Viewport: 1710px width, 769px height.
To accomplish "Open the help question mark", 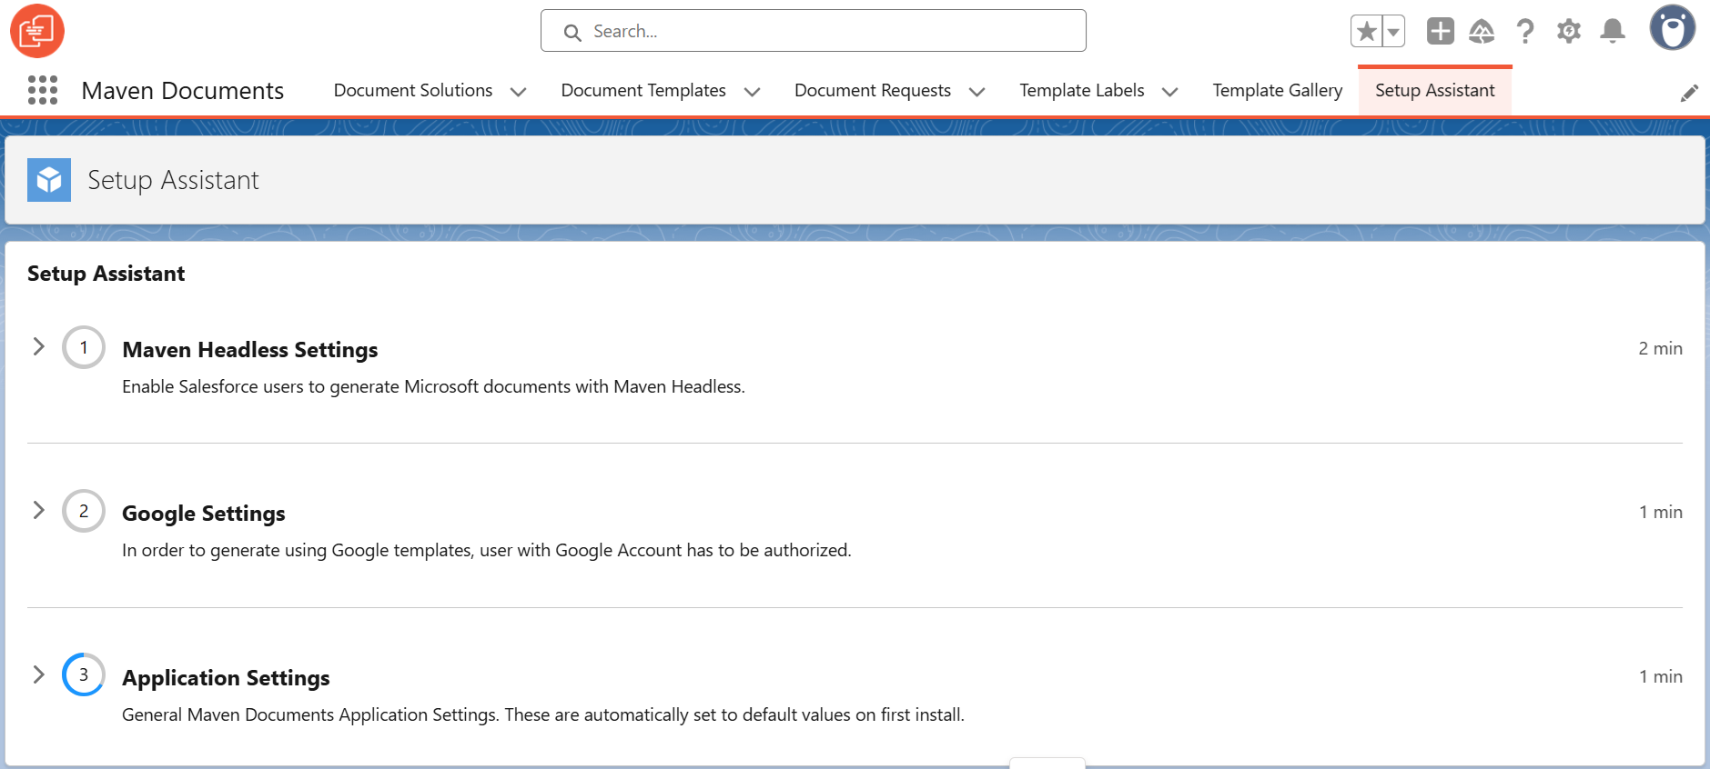I will [1525, 31].
